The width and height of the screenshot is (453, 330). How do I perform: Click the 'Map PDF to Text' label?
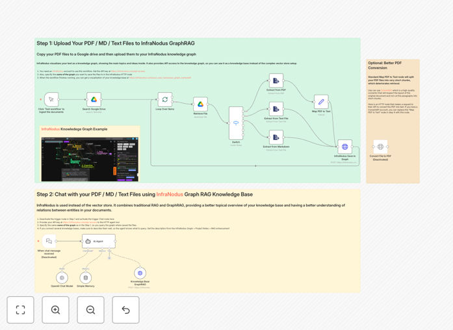(x=321, y=112)
